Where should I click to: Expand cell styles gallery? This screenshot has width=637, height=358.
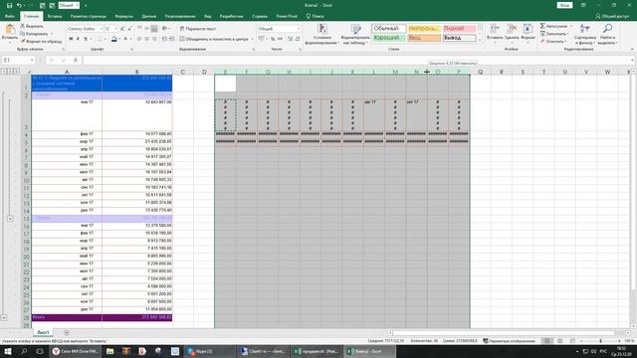click(x=480, y=41)
